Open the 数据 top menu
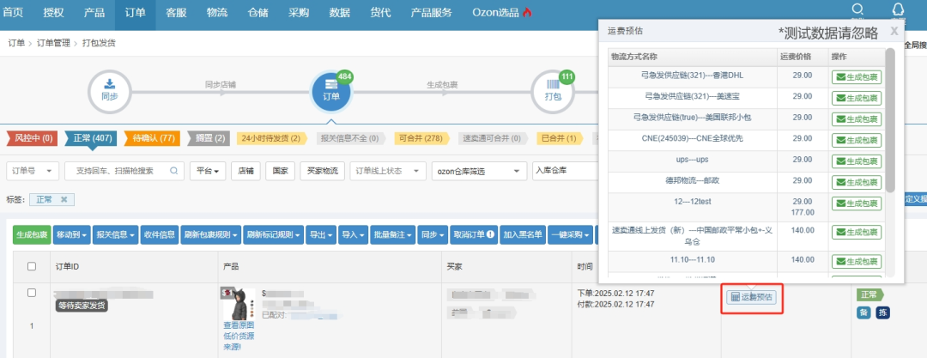The width and height of the screenshot is (927, 358). coord(339,12)
